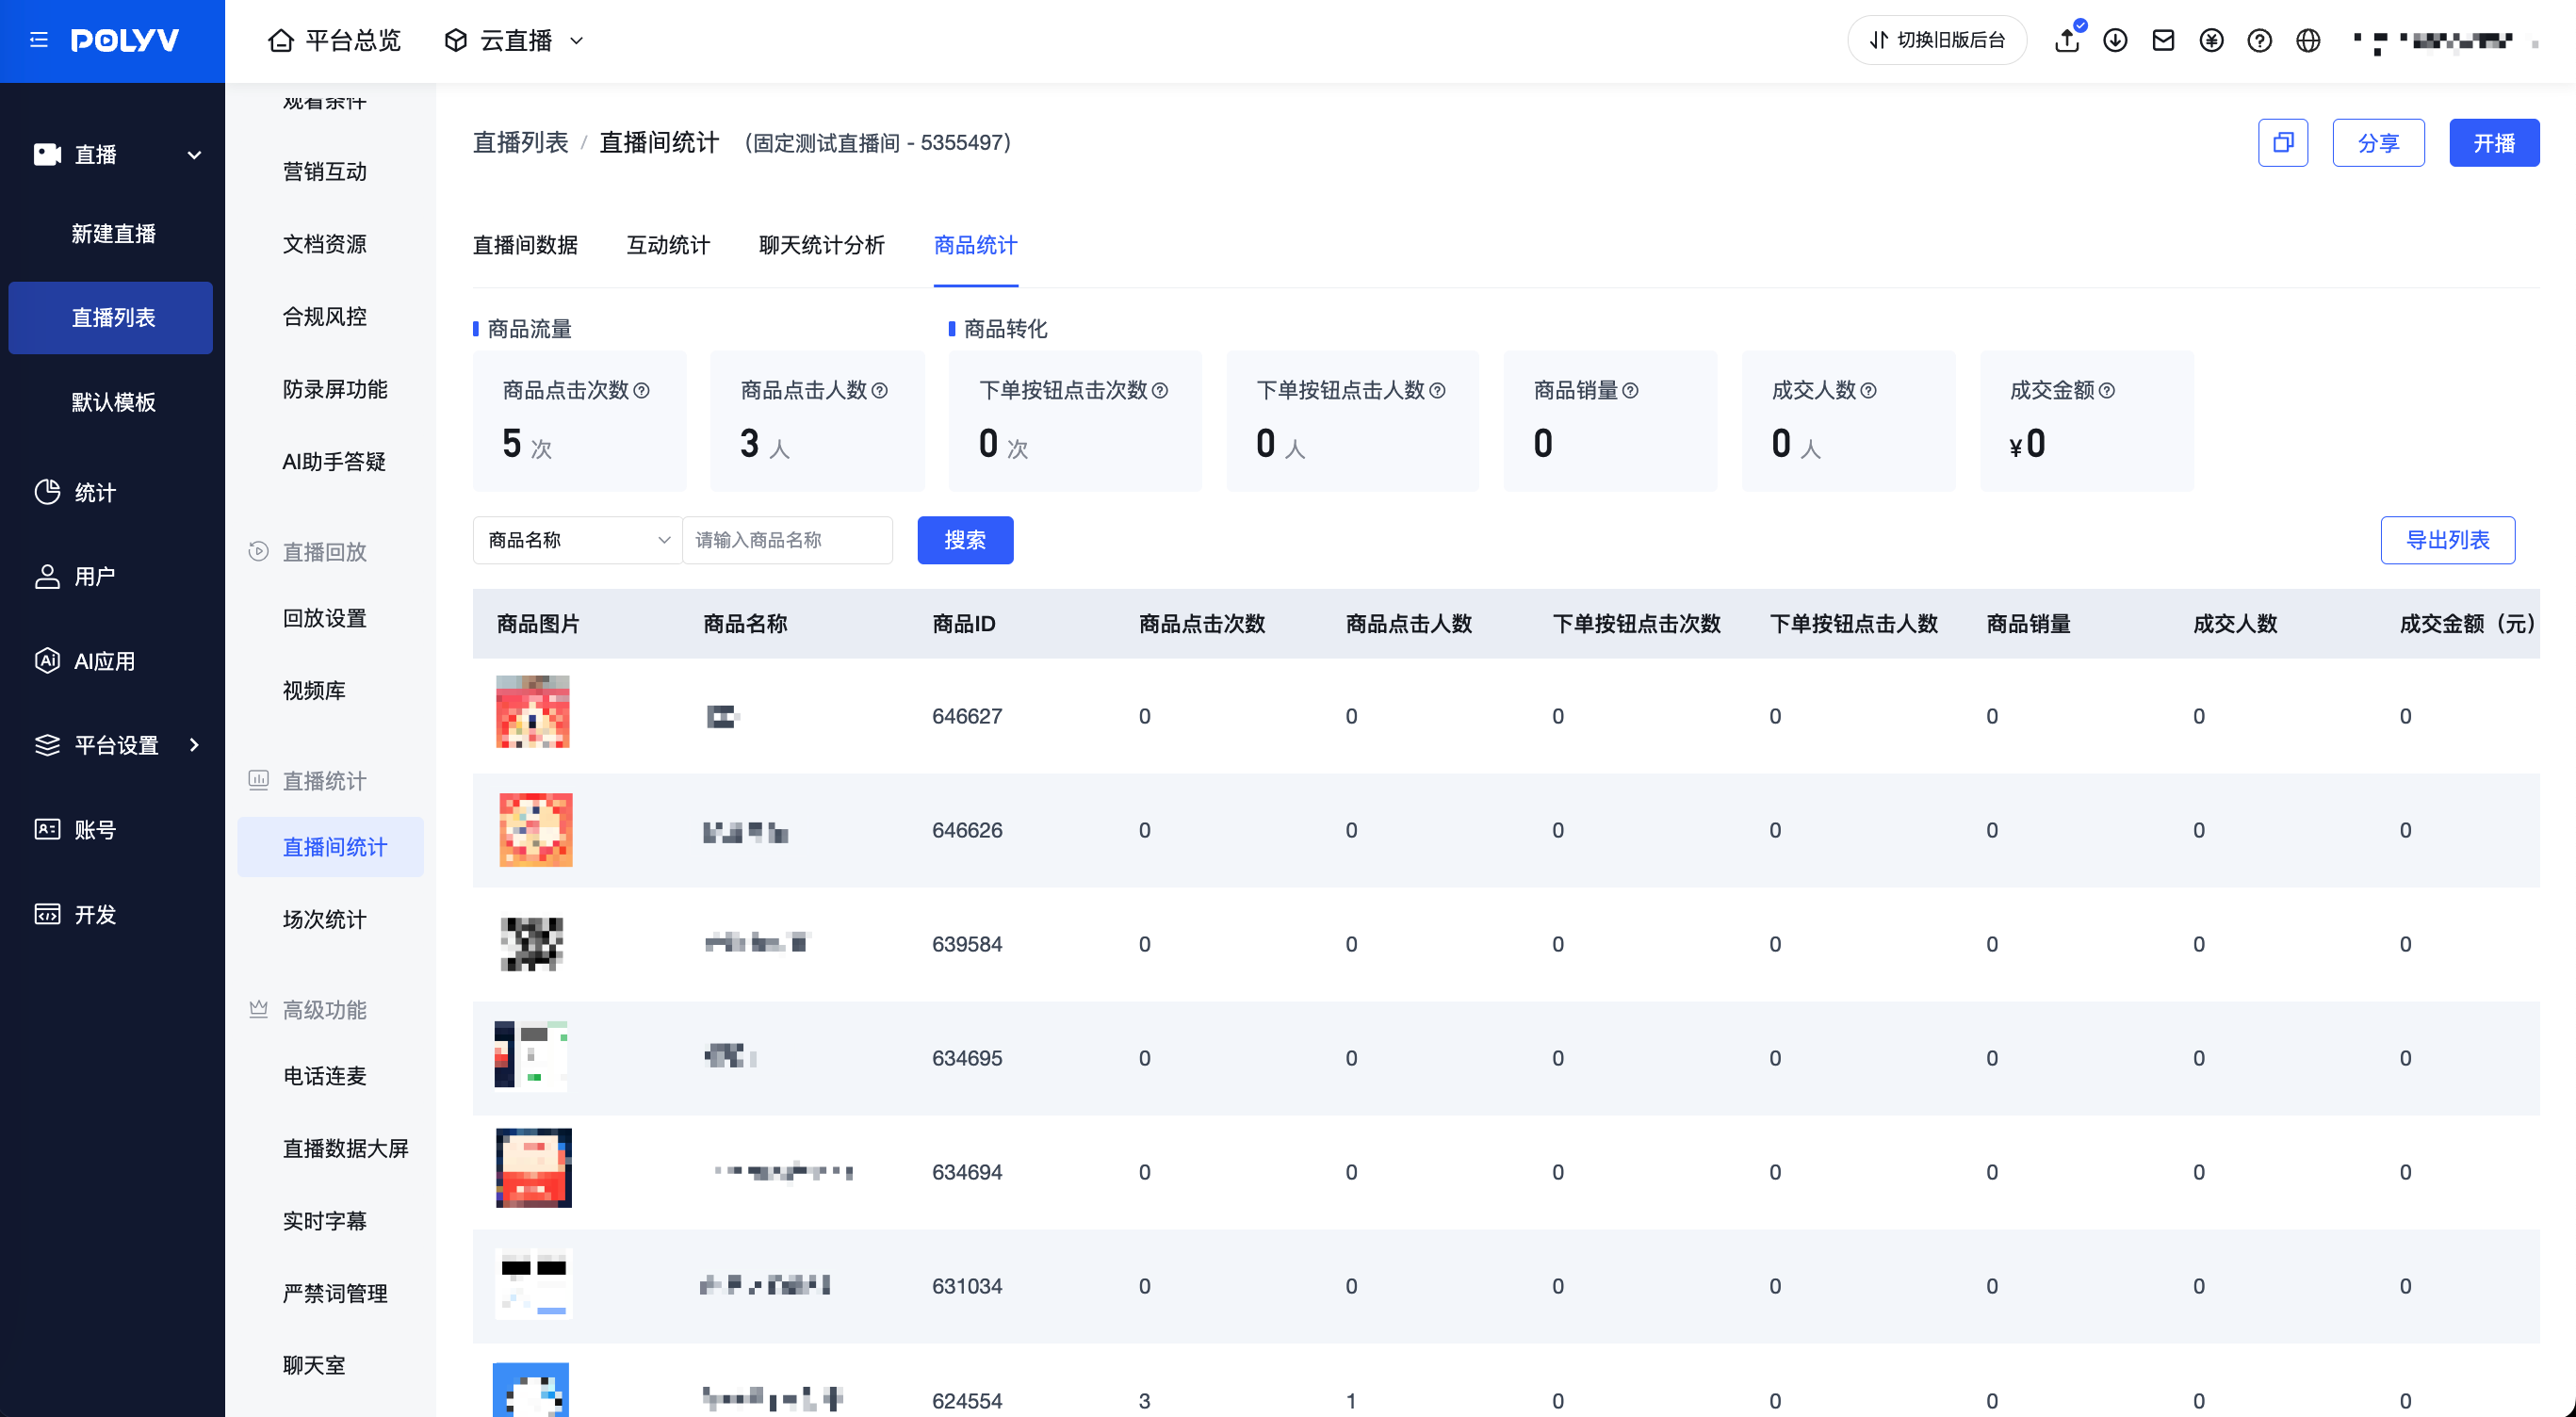Screen dimensions: 2576x1417
Task: Click the POLYV logo
Action: (125, 40)
